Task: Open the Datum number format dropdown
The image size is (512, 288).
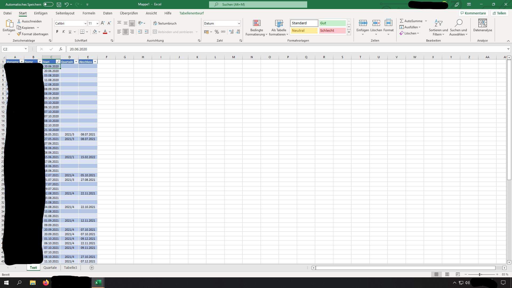Action: 239,23
